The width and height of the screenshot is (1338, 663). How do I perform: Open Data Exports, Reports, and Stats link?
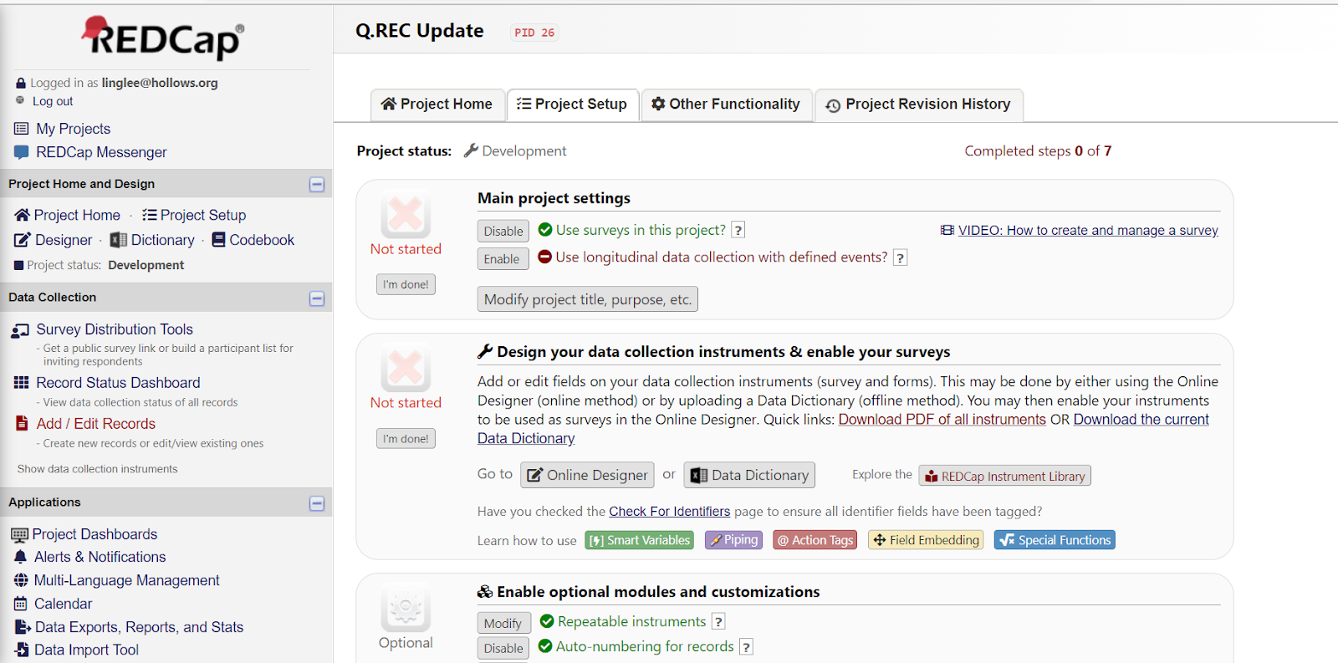coord(139,627)
